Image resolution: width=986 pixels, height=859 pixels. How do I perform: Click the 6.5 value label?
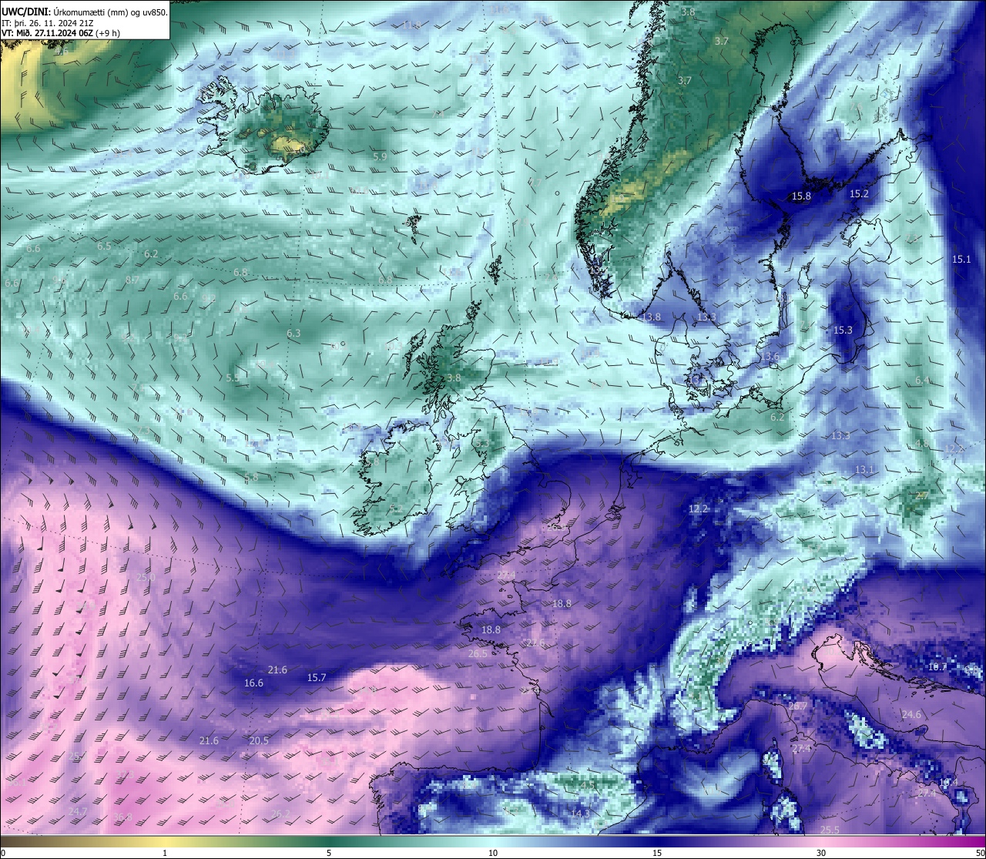click(x=104, y=246)
